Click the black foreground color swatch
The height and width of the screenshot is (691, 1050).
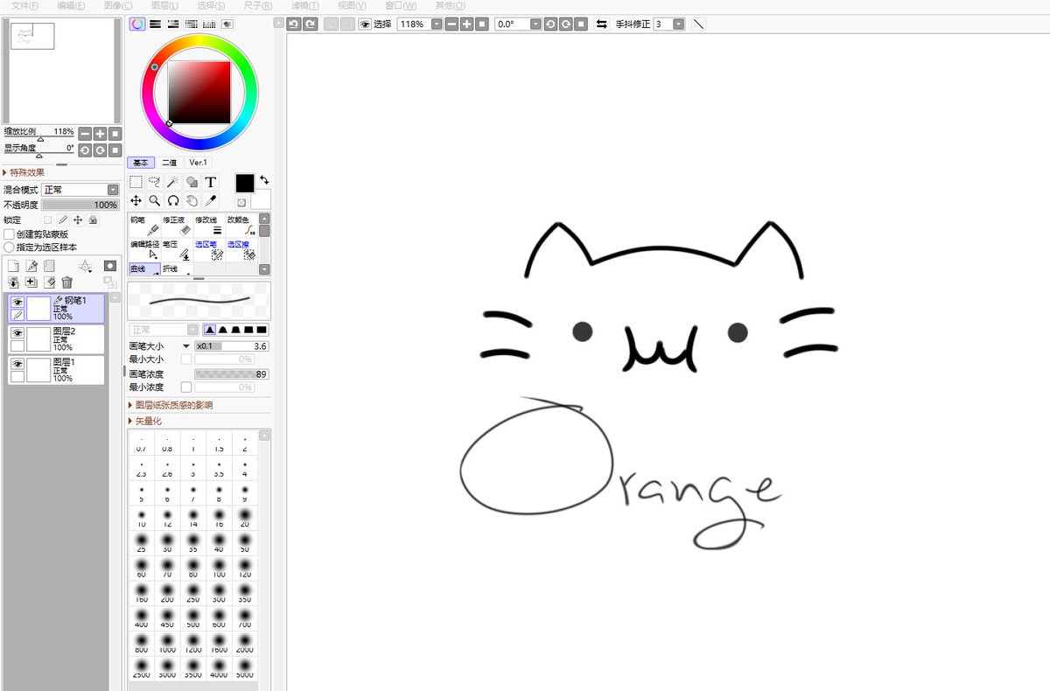pyautogui.click(x=245, y=183)
